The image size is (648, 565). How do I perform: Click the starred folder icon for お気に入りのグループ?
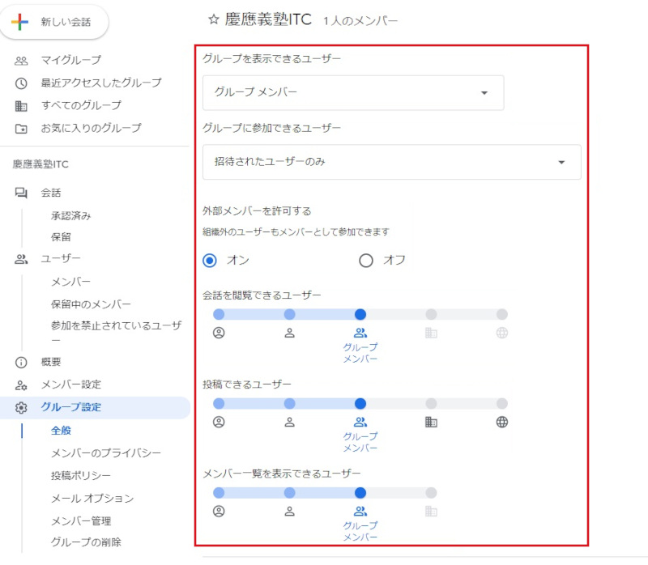tap(21, 128)
